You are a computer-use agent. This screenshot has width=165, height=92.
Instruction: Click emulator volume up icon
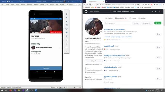point(67,18)
